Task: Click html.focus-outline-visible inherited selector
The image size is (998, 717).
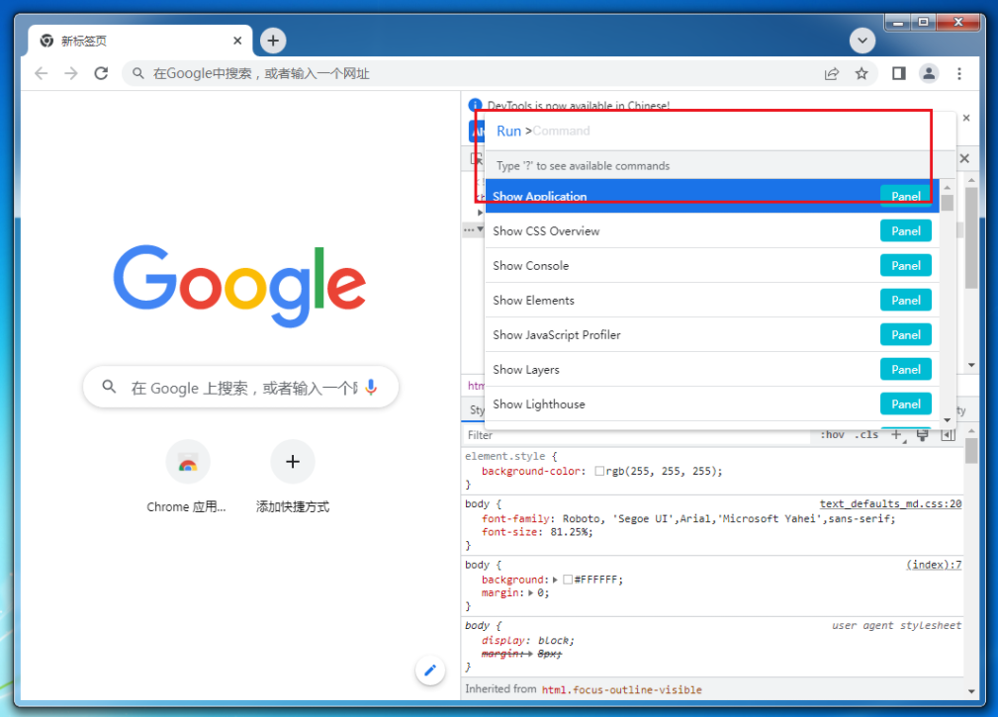Action: (x=621, y=689)
